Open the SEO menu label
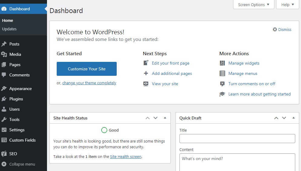Image resolution: width=301 pixels, height=171 pixels. click(13, 154)
